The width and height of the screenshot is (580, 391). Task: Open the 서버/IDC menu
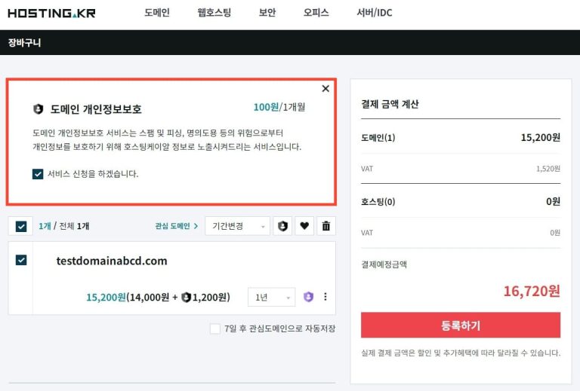(374, 13)
